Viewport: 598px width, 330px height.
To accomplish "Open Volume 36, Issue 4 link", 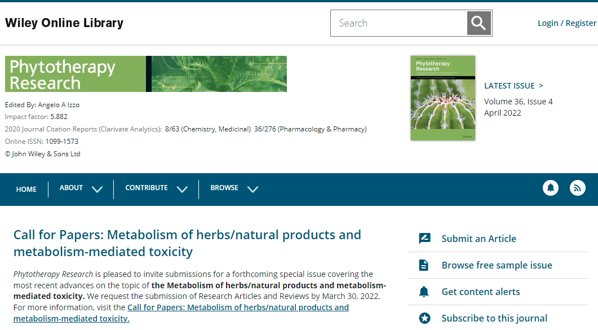I will coord(518,102).
